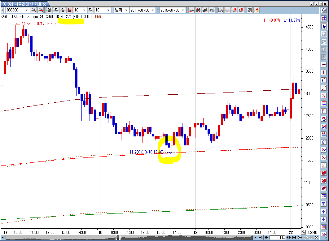This screenshot has height=241, width=329.
Task: Select the text 'T' annotation tool
Action: coord(324,204)
